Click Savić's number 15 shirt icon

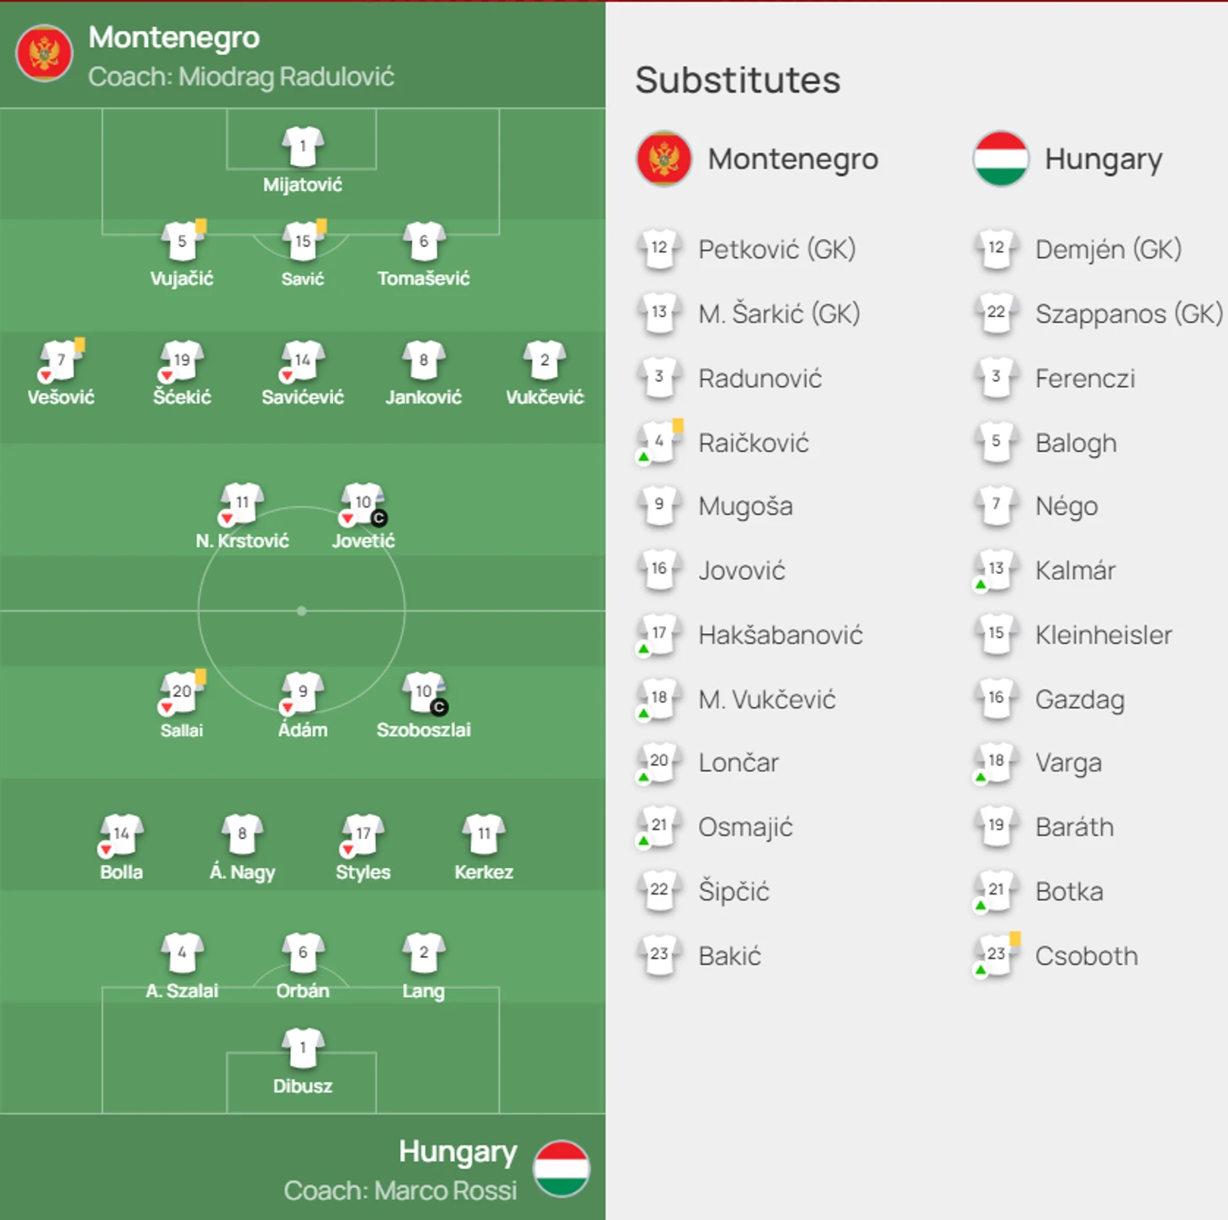303,242
